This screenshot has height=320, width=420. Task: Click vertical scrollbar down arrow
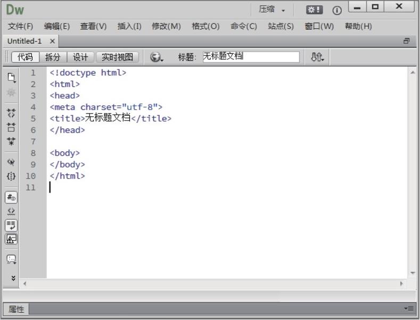[413, 273]
